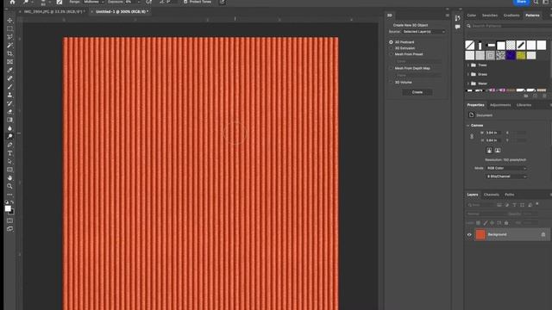Set canvas to portrait orientation
Viewport: 552px width, 310px height.
(489, 151)
